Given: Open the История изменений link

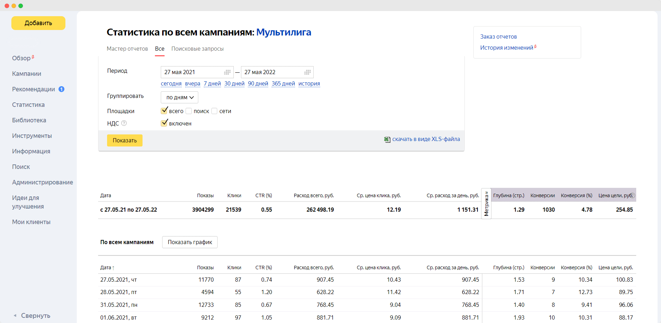Looking at the screenshot, I should point(506,48).
